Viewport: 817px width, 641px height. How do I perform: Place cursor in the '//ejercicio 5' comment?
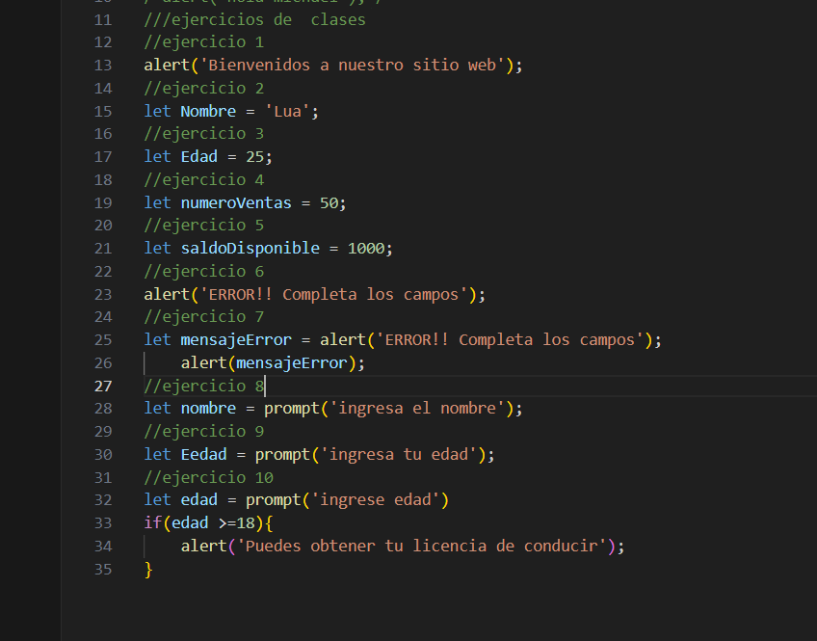(204, 226)
